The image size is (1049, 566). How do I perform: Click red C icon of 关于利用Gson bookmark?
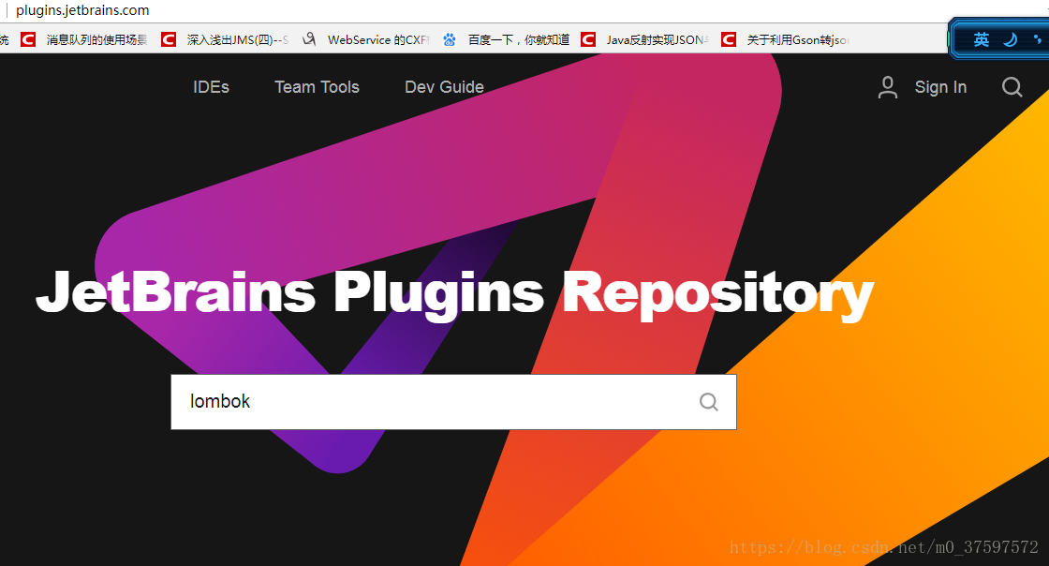coord(729,39)
